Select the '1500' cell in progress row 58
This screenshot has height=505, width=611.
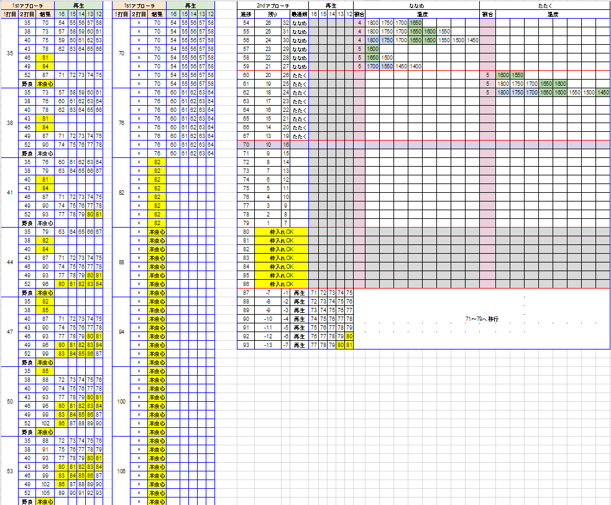387,58
